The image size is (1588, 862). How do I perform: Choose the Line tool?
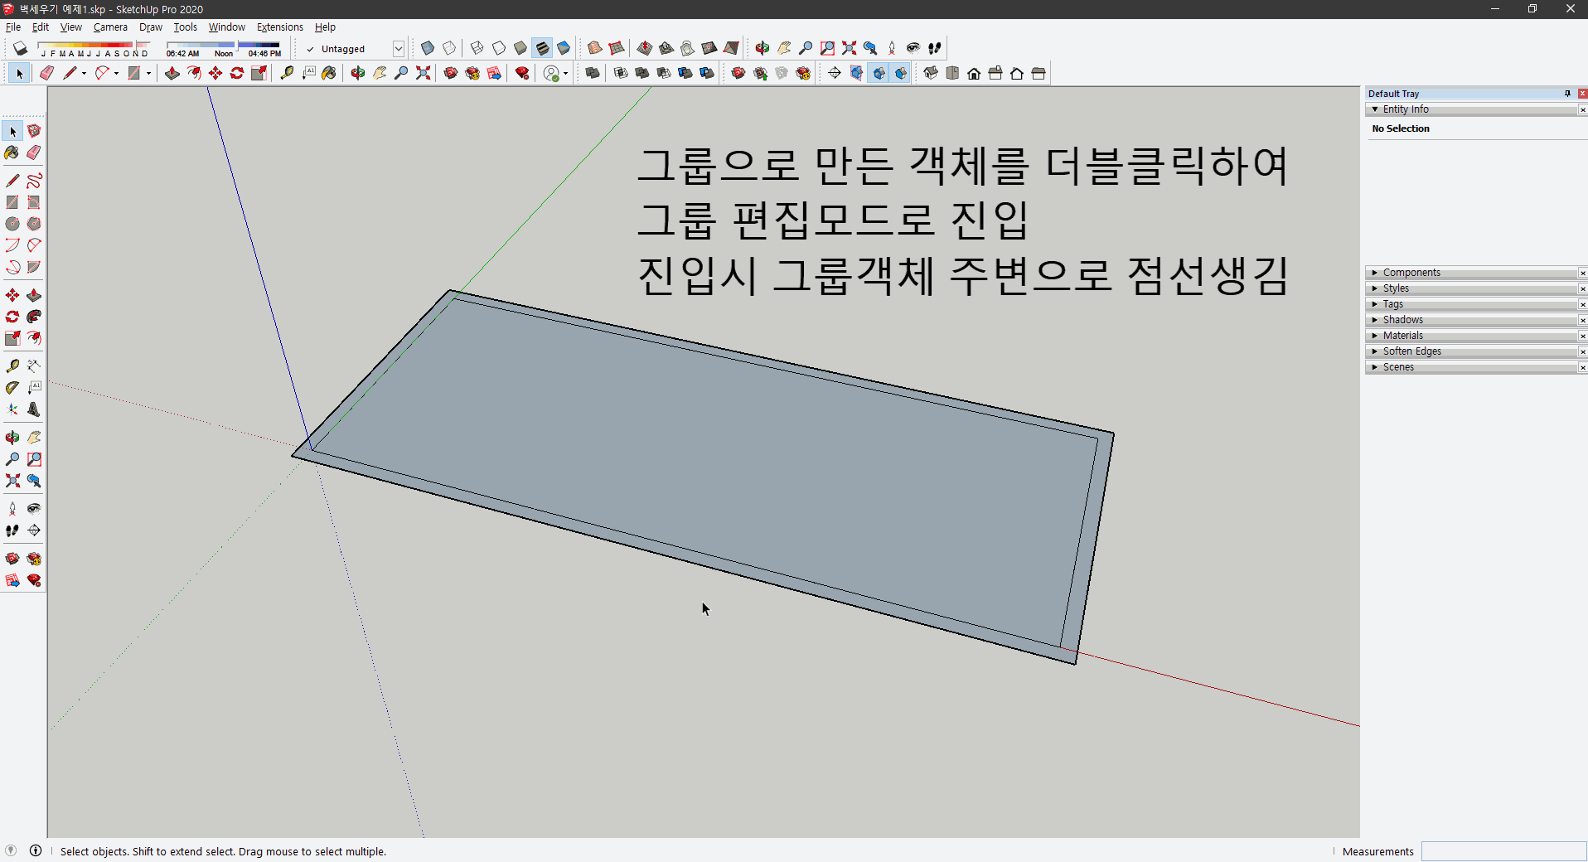12,180
